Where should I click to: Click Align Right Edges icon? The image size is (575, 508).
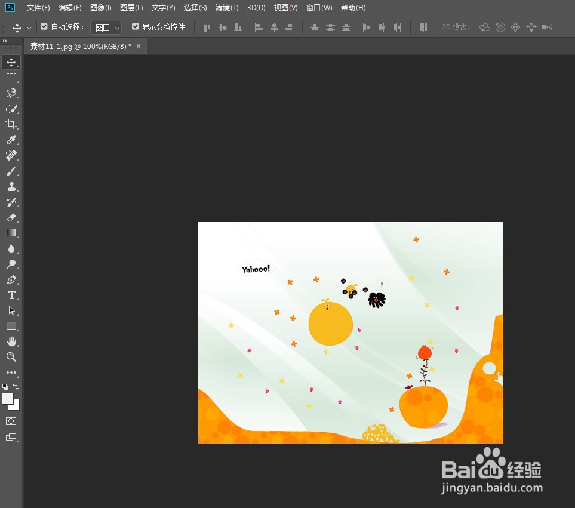click(290, 27)
